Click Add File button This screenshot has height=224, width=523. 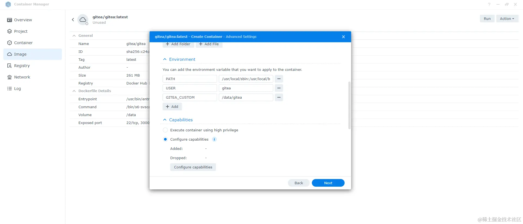(209, 44)
